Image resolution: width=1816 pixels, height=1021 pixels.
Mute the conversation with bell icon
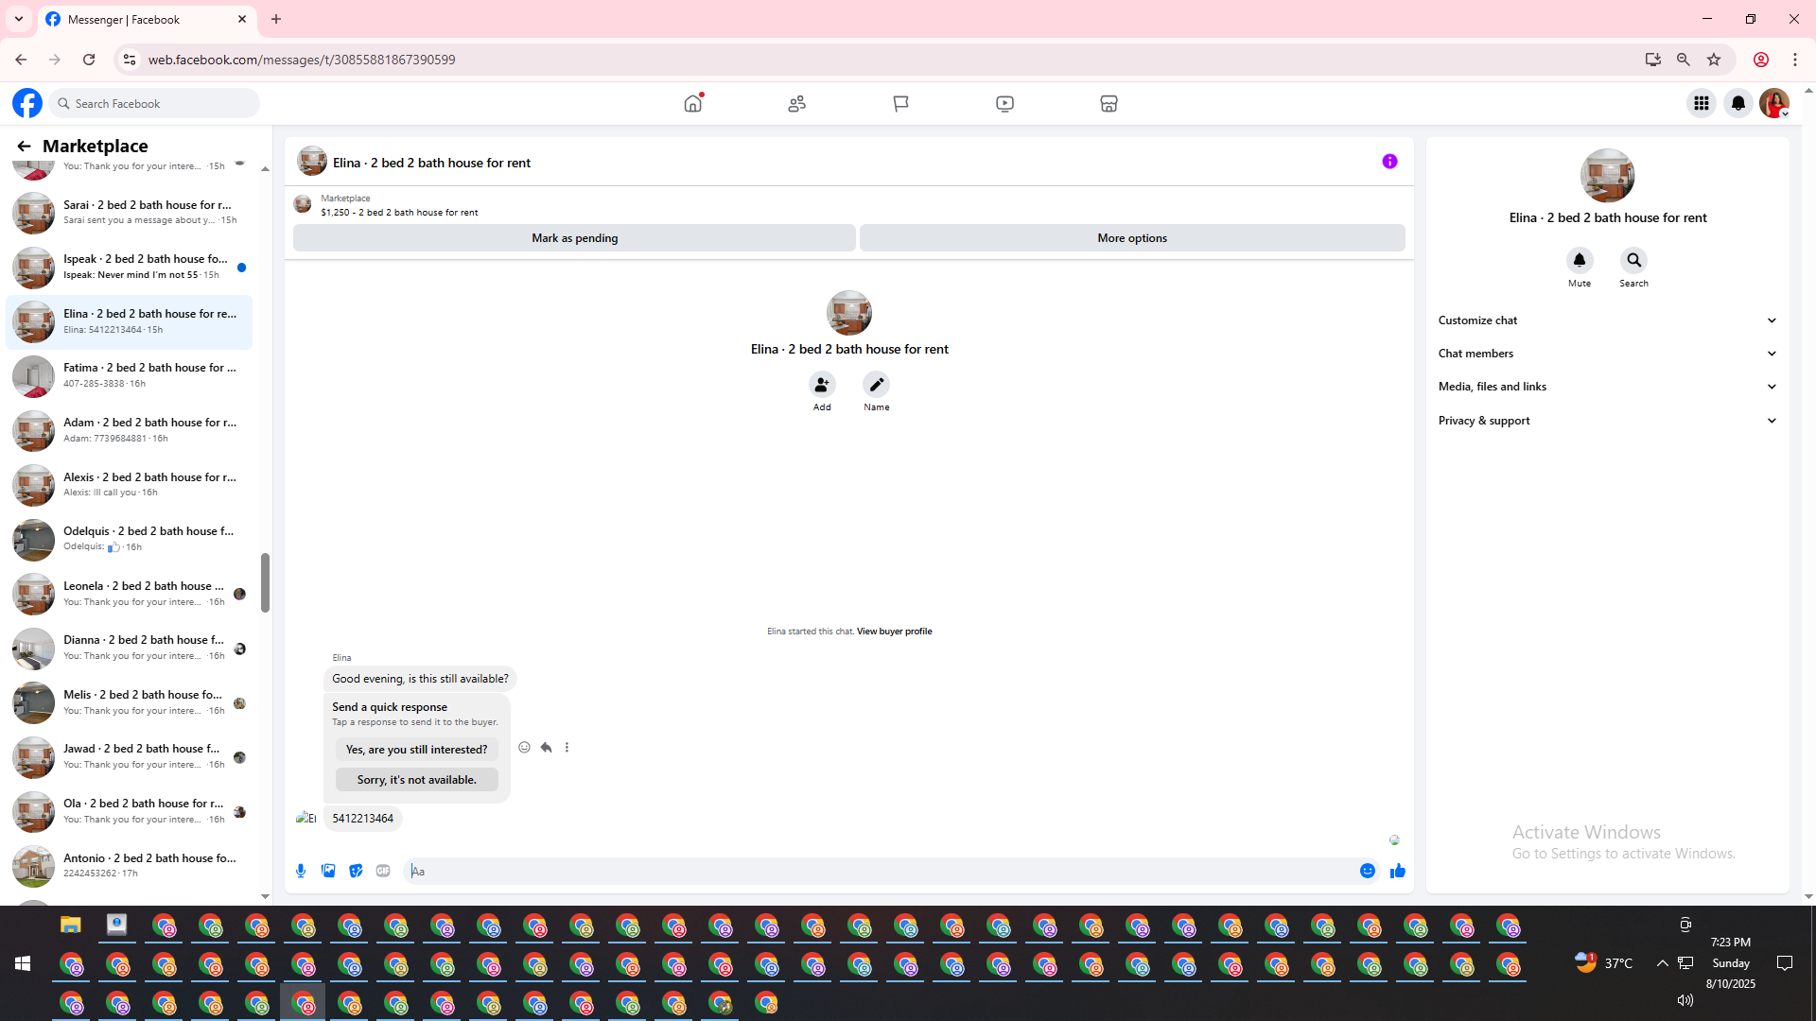click(x=1579, y=260)
